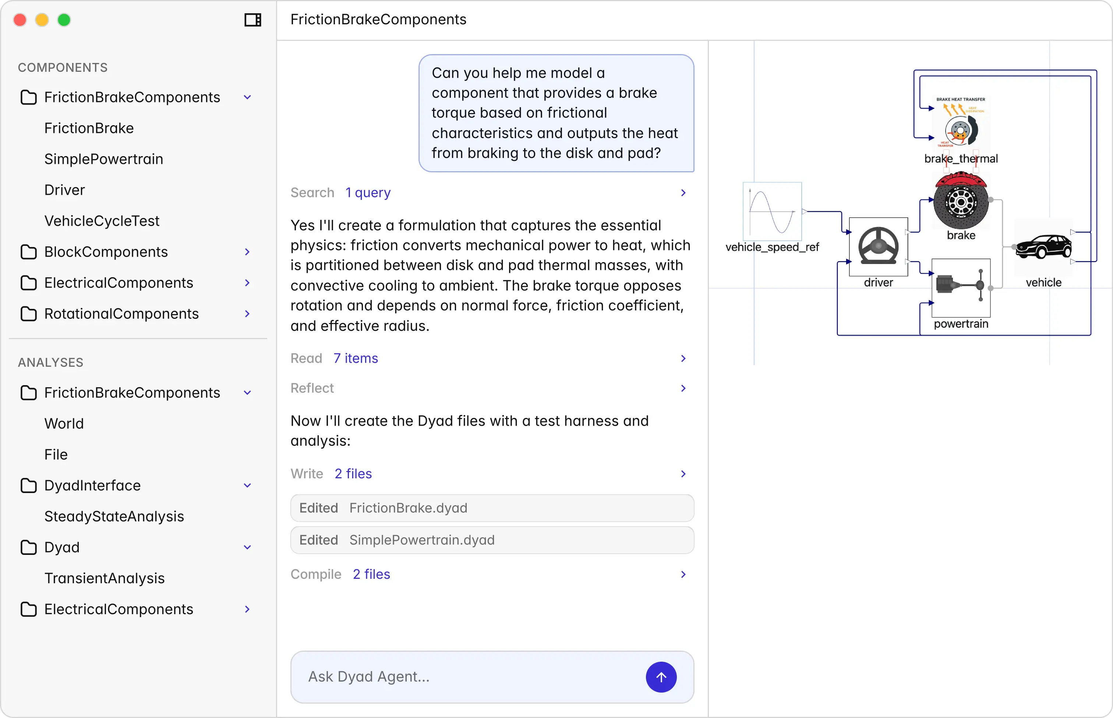Image resolution: width=1113 pixels, height=718 pixels.
Task: Open the edited FrictionBrake.dyad file
Action: 492,508
